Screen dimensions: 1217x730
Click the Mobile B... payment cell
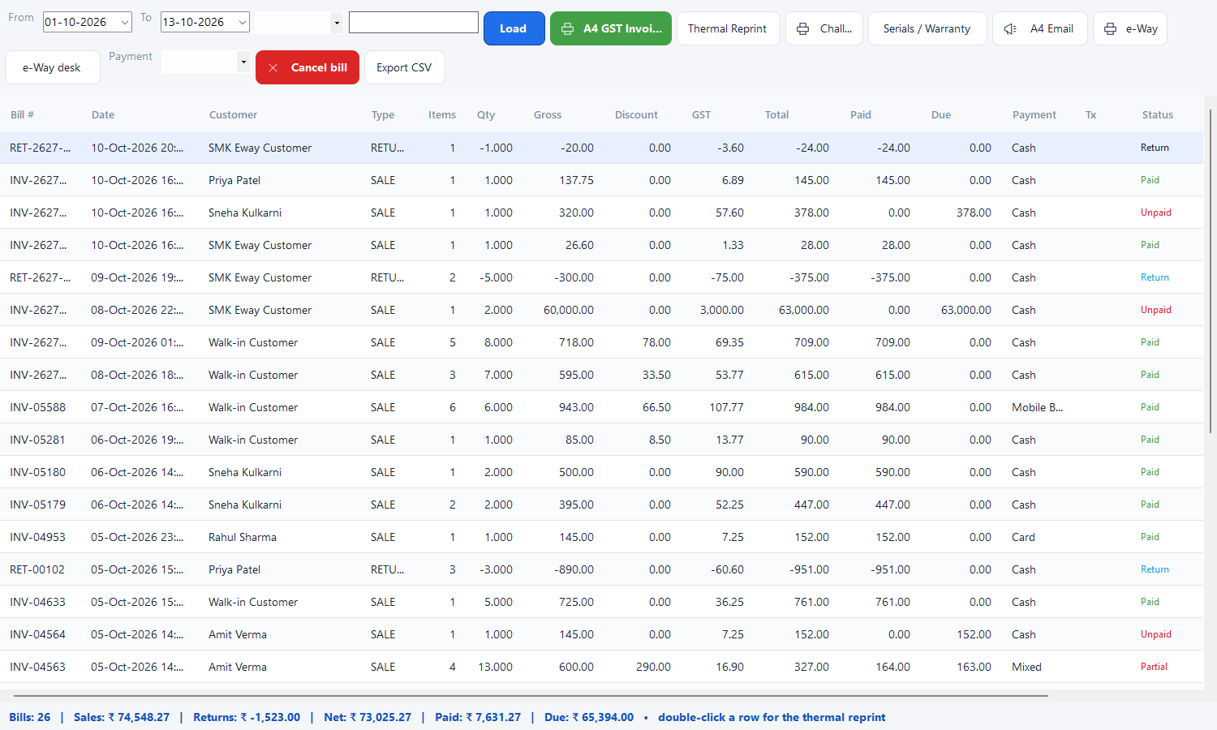coord(1037,407)
